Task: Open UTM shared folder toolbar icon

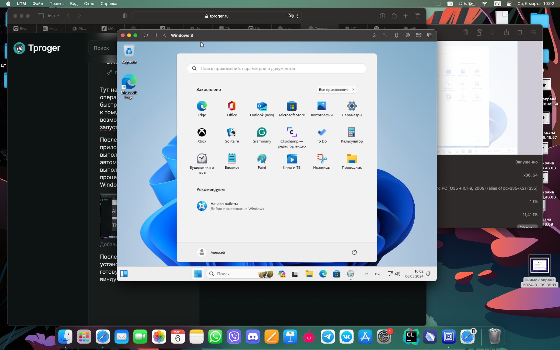Action: 418,35
